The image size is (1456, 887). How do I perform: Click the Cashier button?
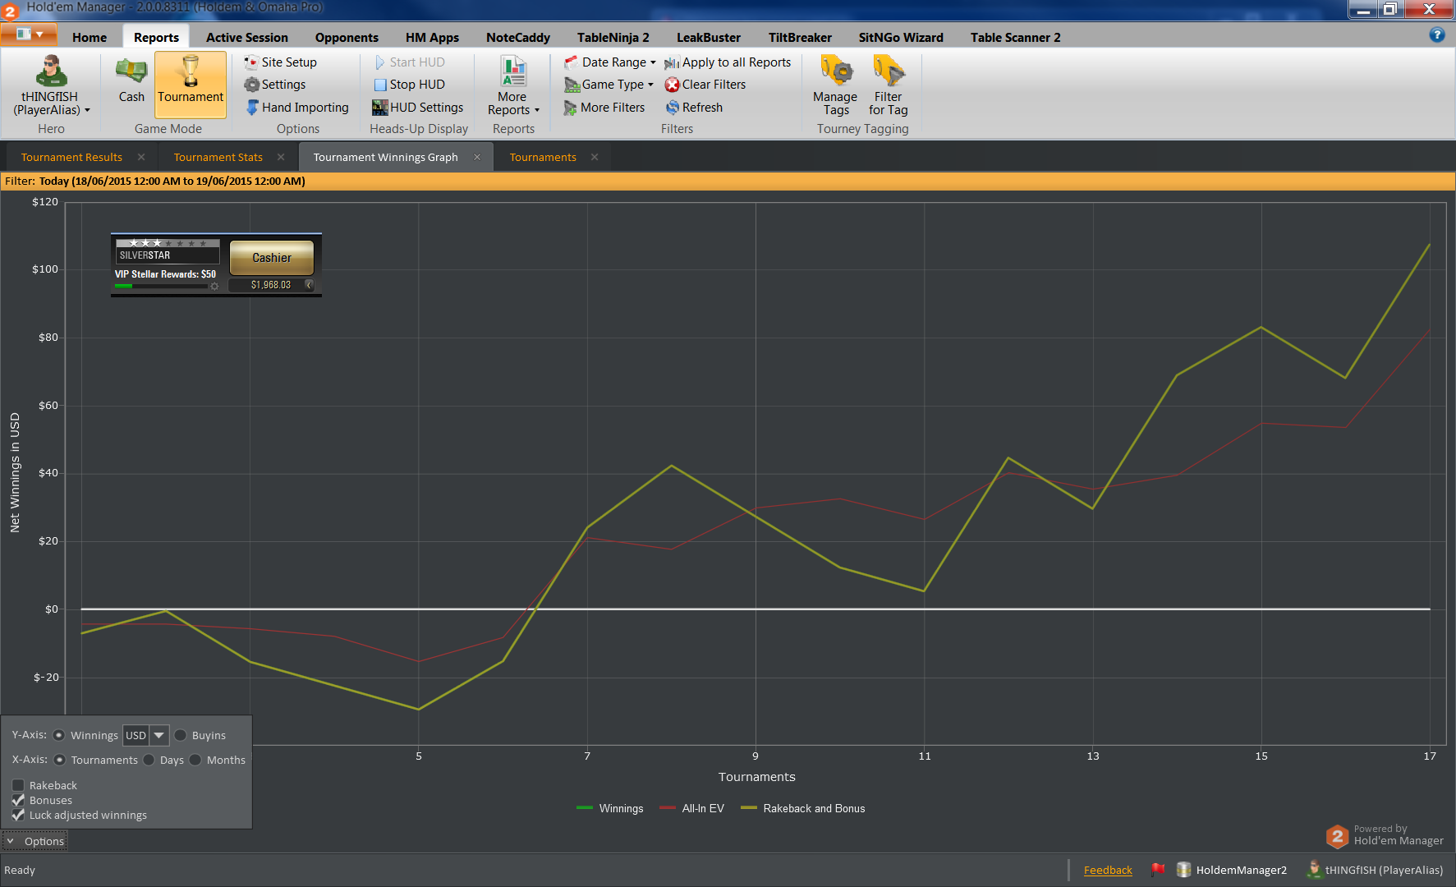coord(272,258)
